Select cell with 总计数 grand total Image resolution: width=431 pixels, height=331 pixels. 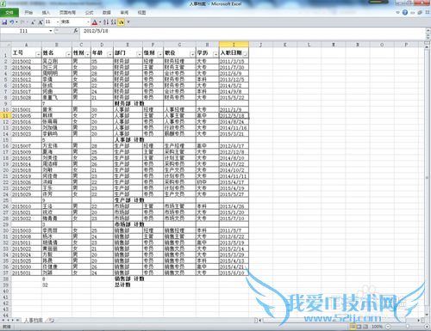pos(128,285)
